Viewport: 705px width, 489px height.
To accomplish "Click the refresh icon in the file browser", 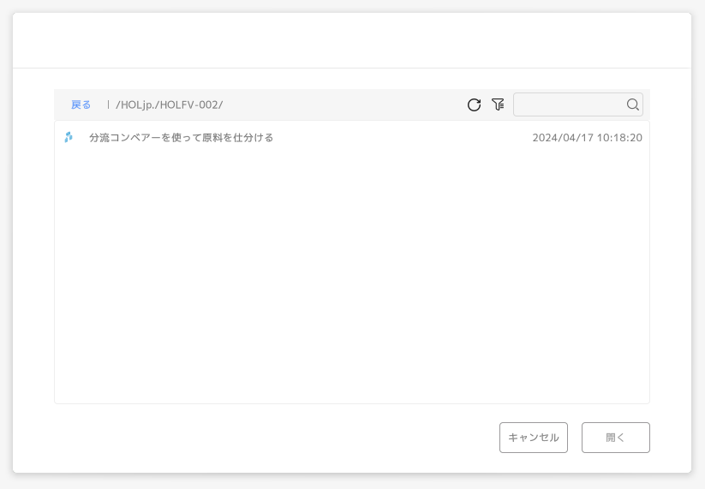I will 474,104.
